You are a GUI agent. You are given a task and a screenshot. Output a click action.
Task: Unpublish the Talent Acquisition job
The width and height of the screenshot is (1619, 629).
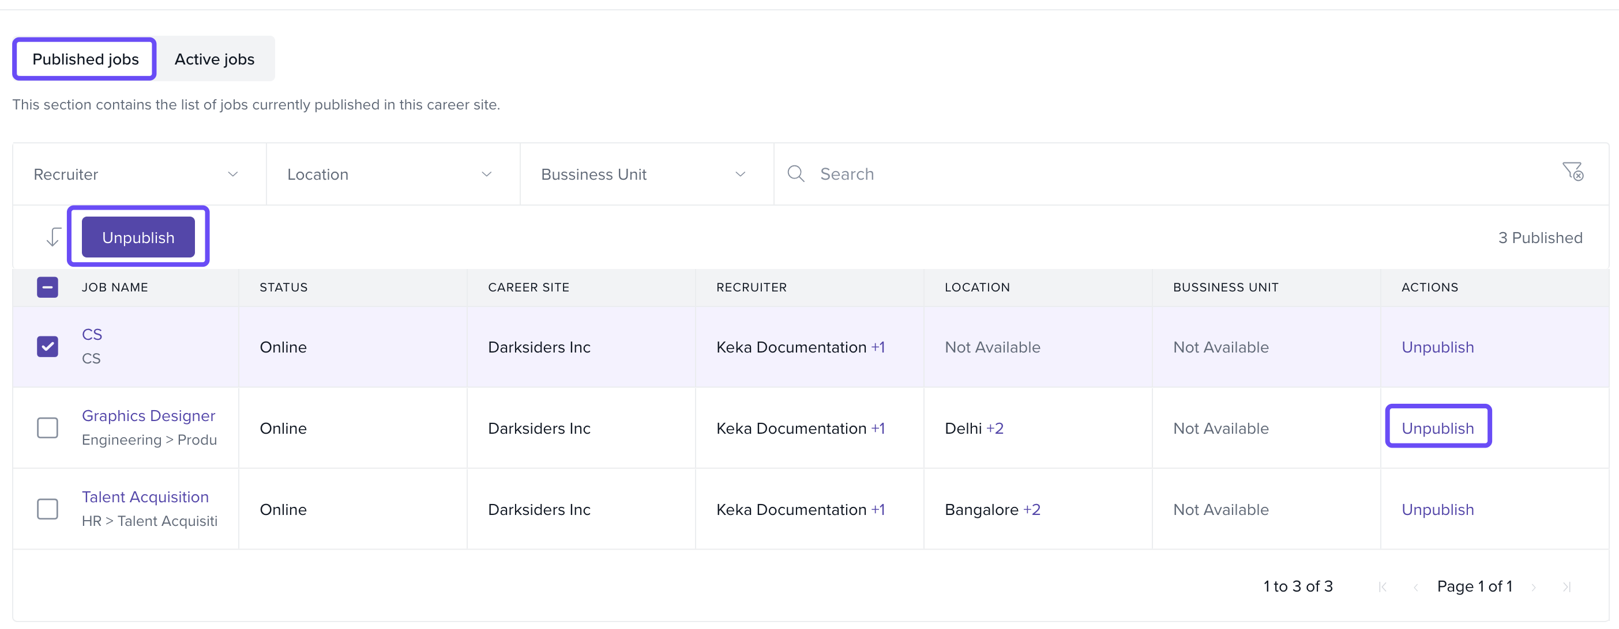1437,510
